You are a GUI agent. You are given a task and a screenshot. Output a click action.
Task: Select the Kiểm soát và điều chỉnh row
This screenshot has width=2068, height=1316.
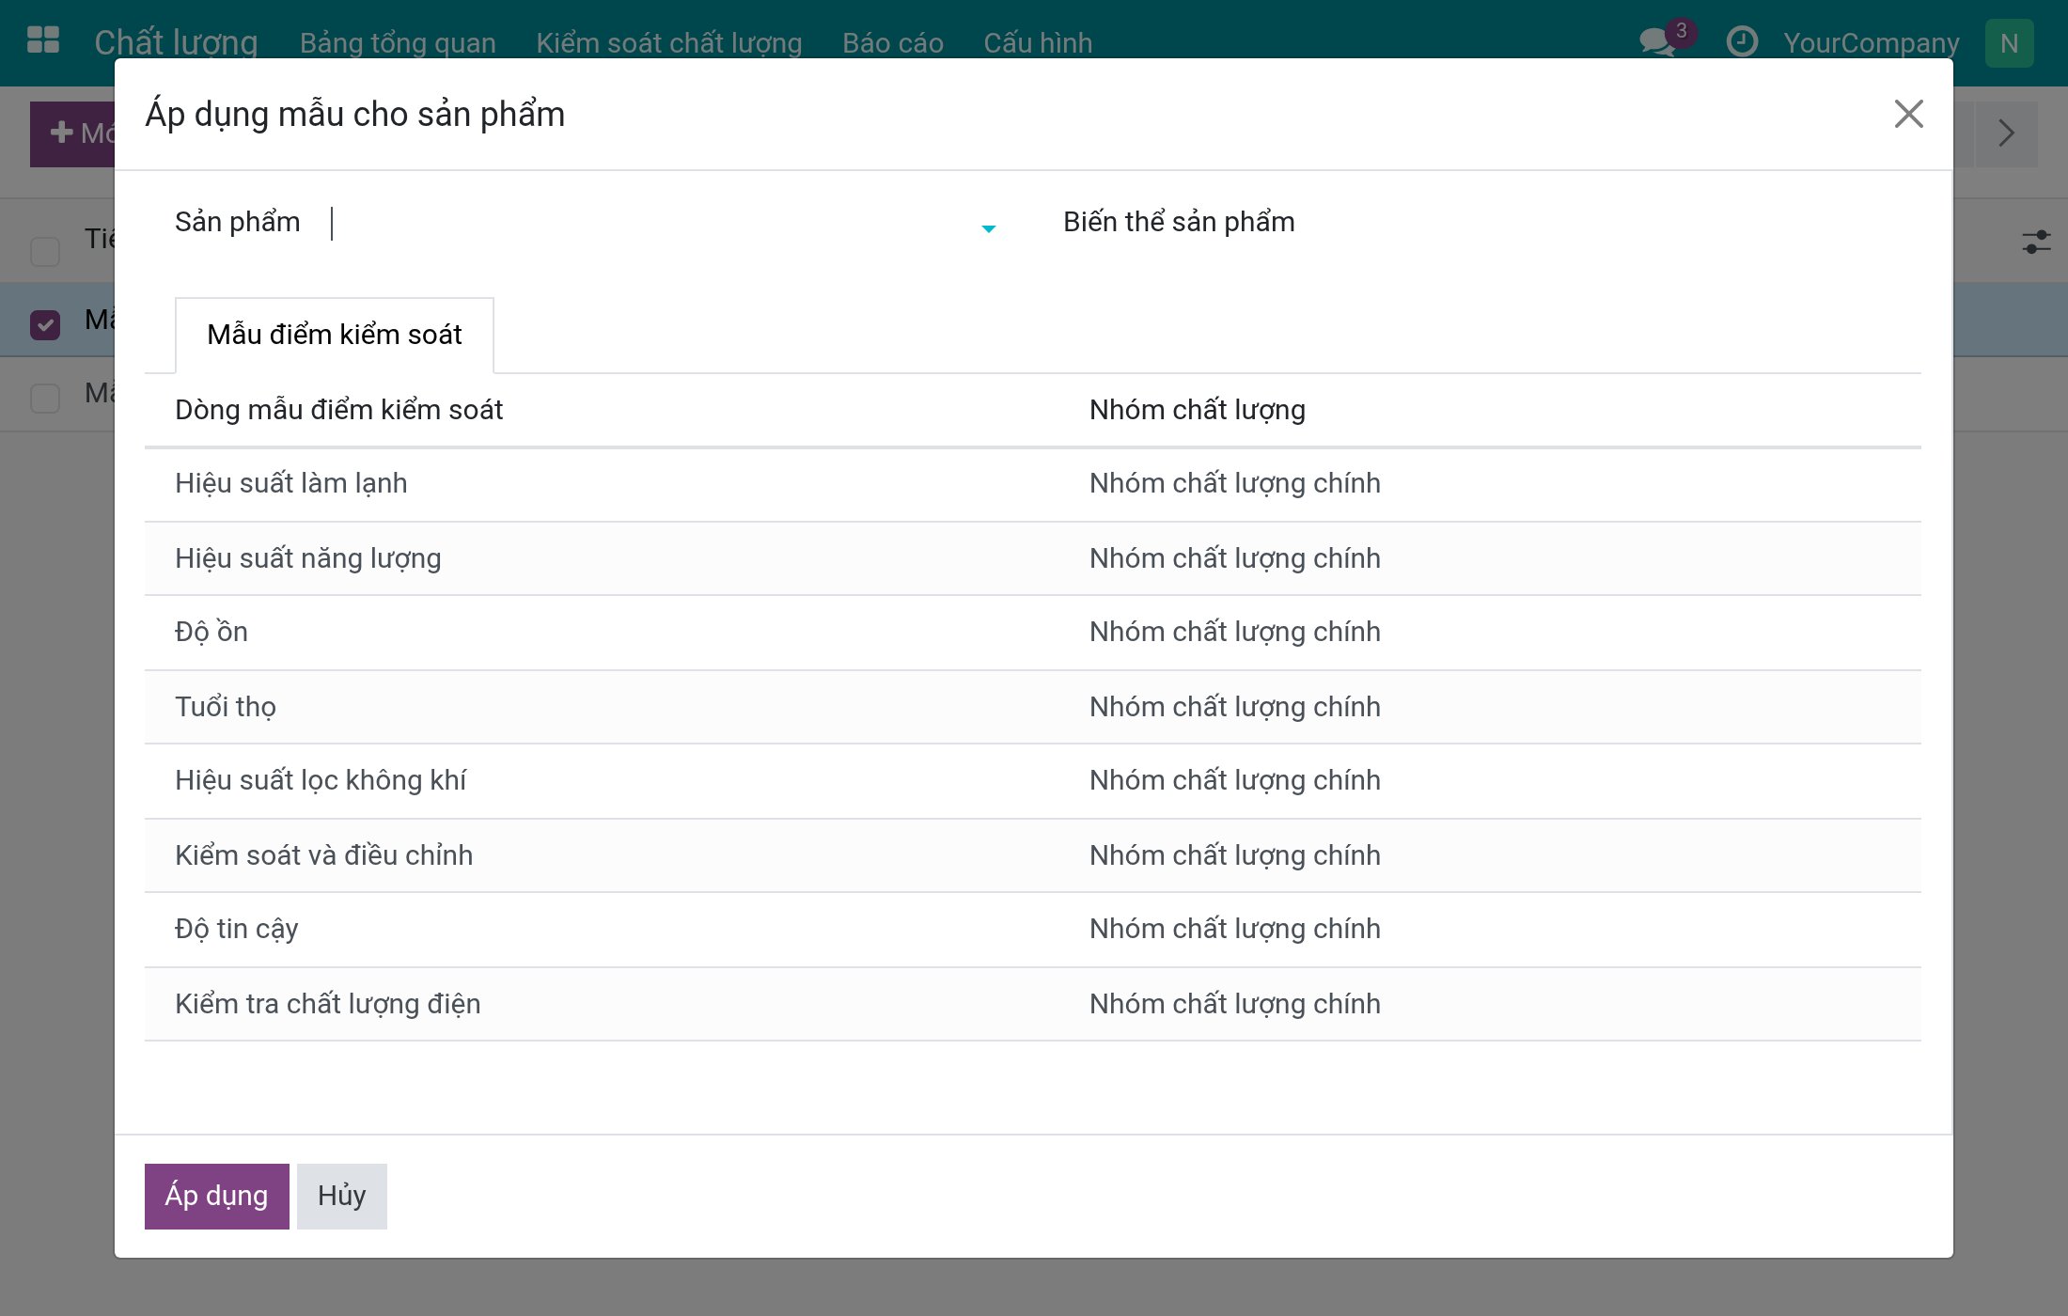tap(1032, 855)
